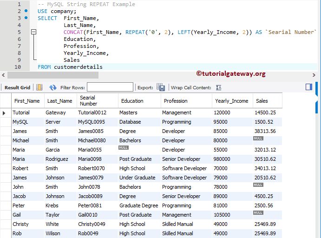Click the Profession column header
The image size is (321, 238).
tap(186, 101)
